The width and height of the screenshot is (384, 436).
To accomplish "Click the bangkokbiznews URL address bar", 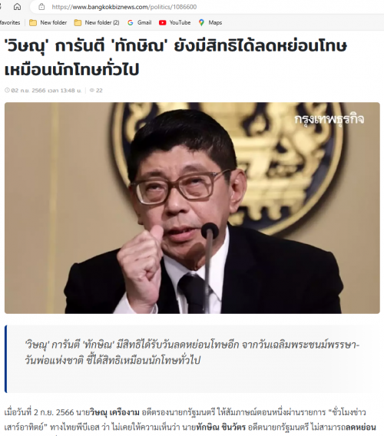I will 207,7.
